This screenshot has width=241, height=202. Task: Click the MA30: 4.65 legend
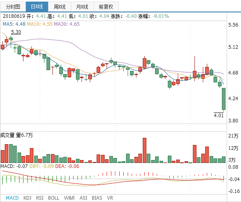tap(67, 24)
